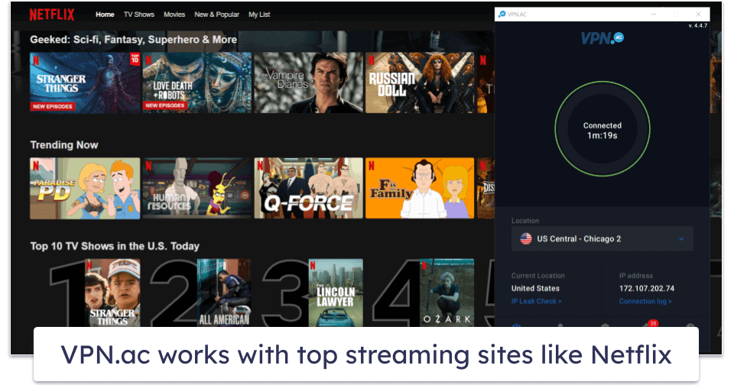734x385 pixels.
Task: Click the red 38 notification badge
Action: coord(653,323)
